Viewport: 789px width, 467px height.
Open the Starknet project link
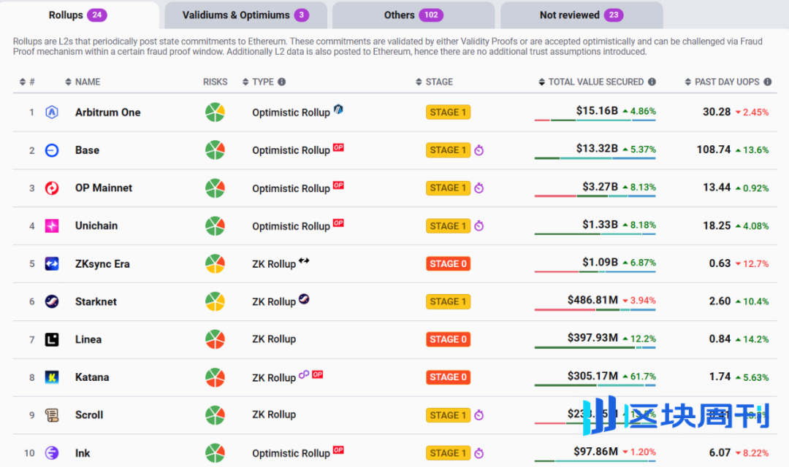96,301
